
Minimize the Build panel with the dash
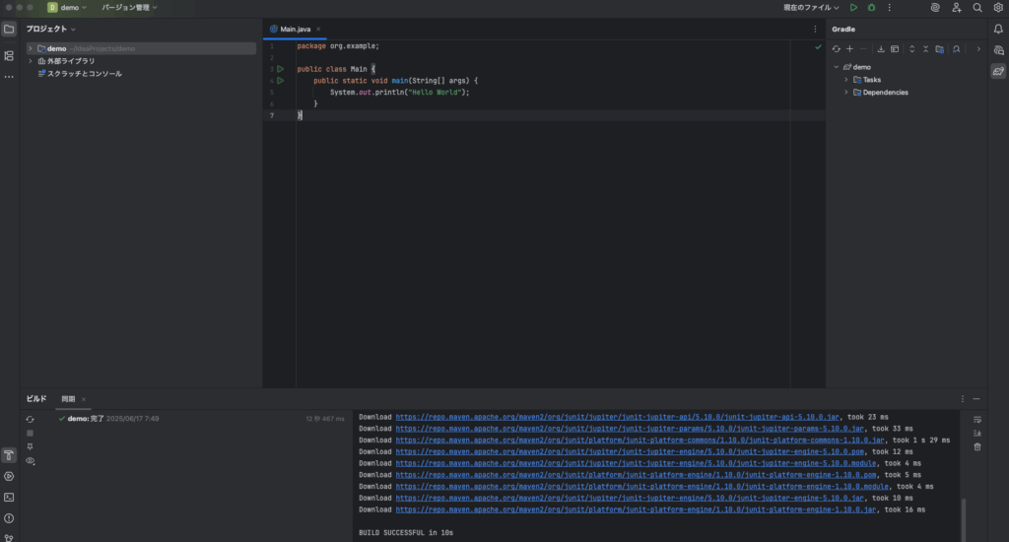coord(976,399)
